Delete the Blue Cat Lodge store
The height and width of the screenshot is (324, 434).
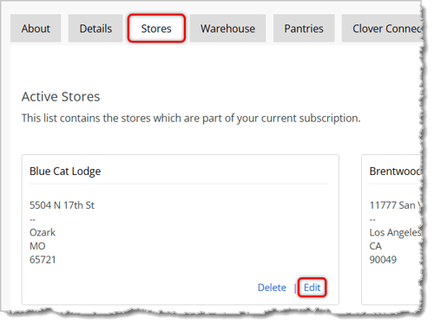pyautogui.click(x=272, y=288)
